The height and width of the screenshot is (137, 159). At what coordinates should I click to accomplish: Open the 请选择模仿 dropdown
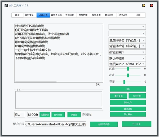click(x=127, y=40)
